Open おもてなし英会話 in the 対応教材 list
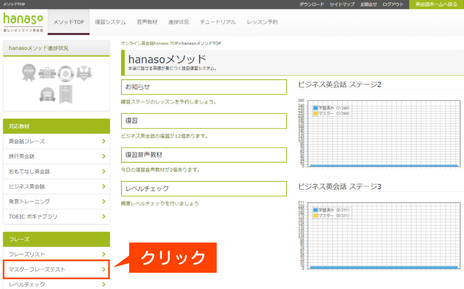This screenshot has height=289, width=464. click(56, 172)
